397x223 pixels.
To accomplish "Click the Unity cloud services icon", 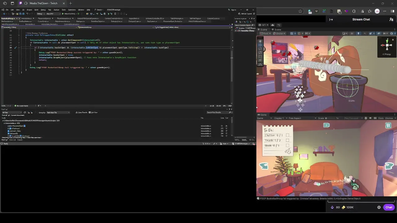I will click(272, 25).
